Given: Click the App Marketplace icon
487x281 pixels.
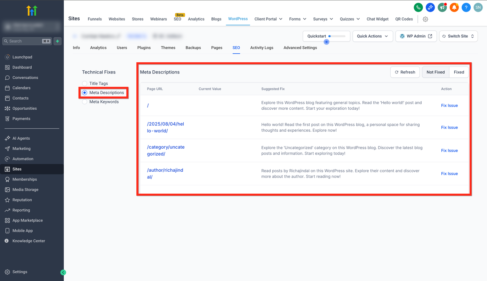Looking at the screenshot, I should pyautogui.click(x=7, y=220).
